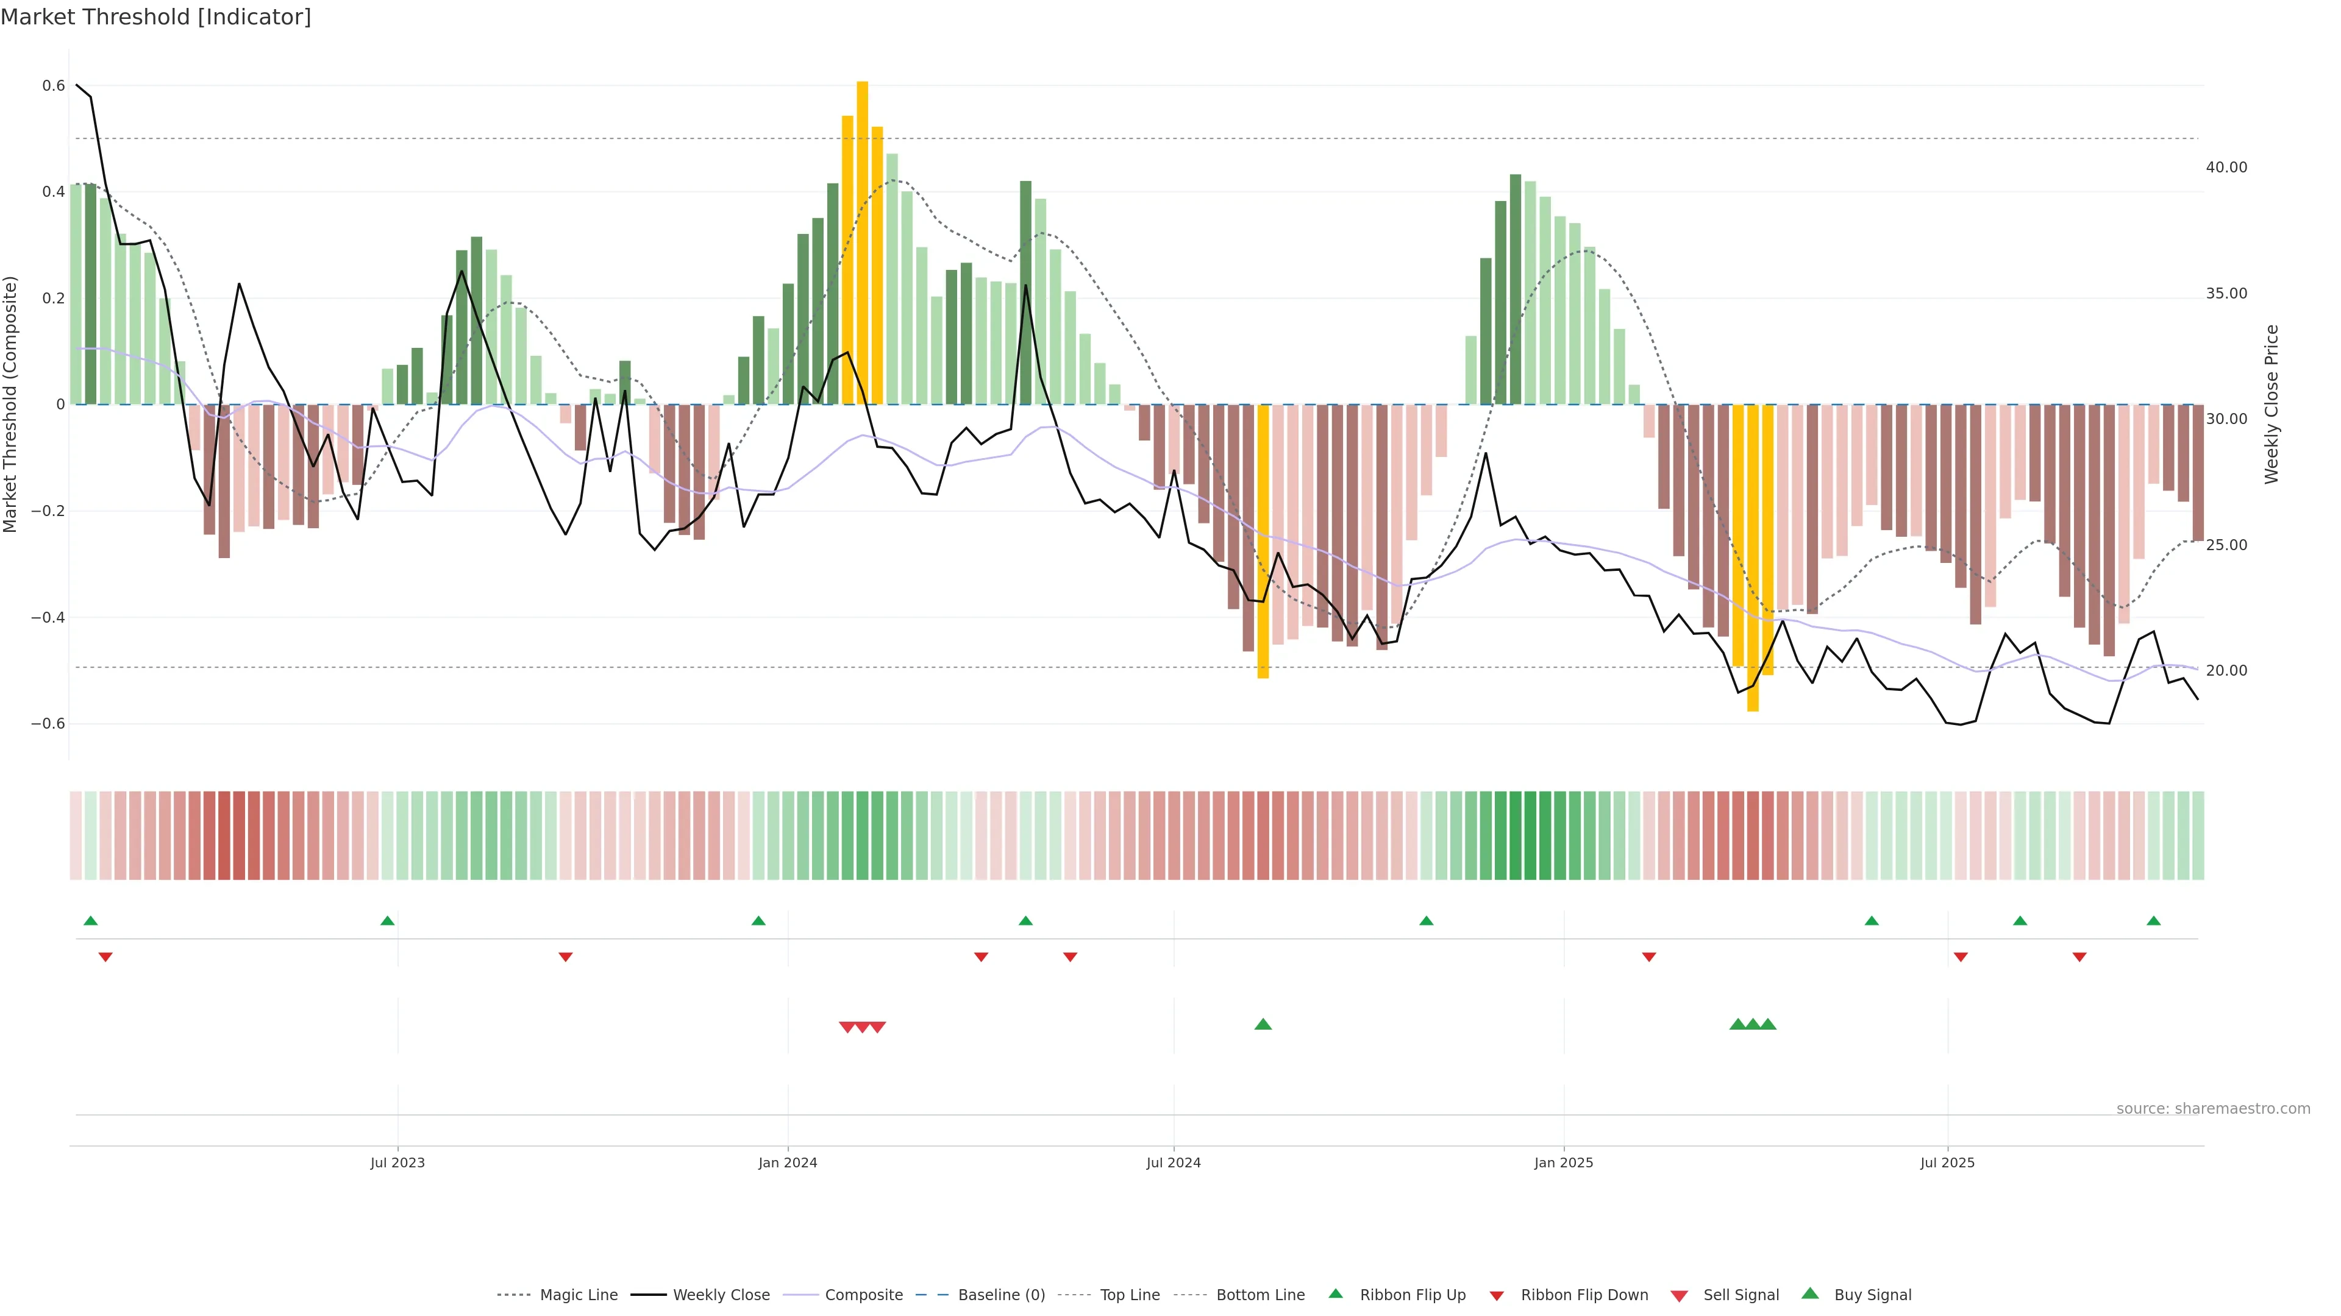Click the middle red sell signal triangle
This screenshot has height=1316, width=2341.
(863, 1027)
